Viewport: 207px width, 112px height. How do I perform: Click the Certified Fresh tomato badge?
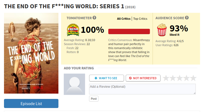point(73,30)
